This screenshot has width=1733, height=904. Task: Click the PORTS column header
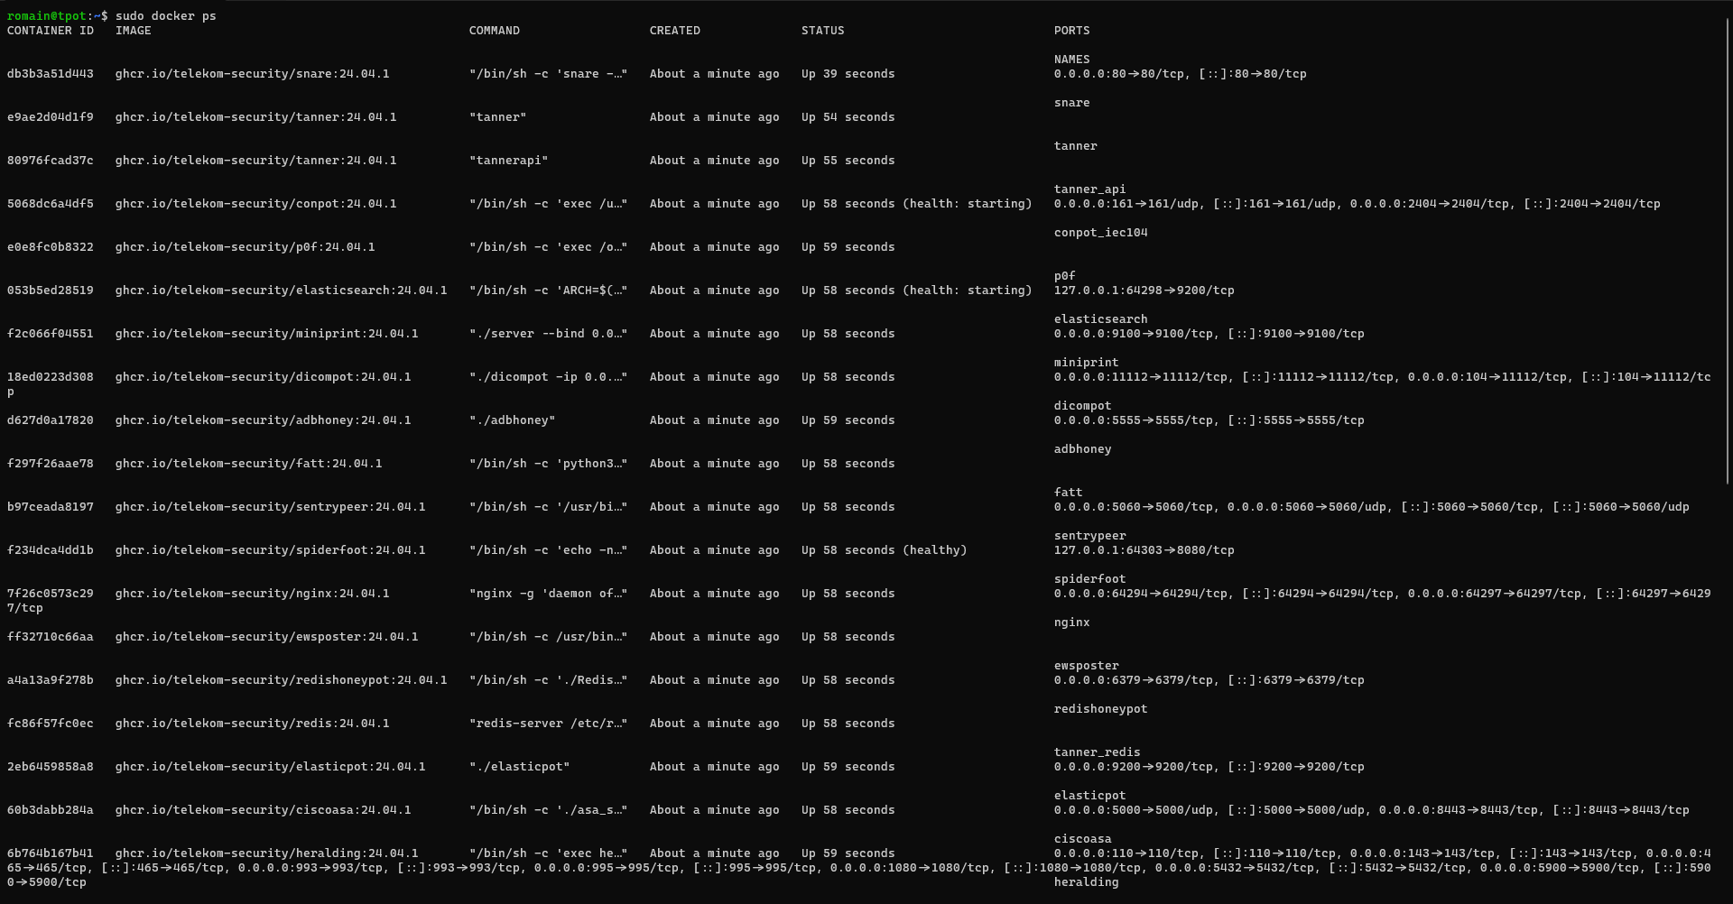(x=1071, y=31)
